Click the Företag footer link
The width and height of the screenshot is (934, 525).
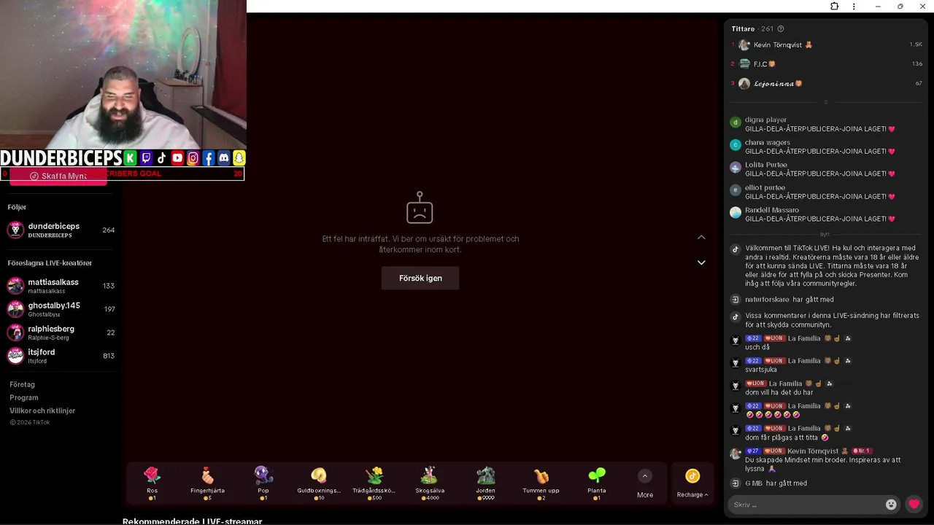click(22, 384)
